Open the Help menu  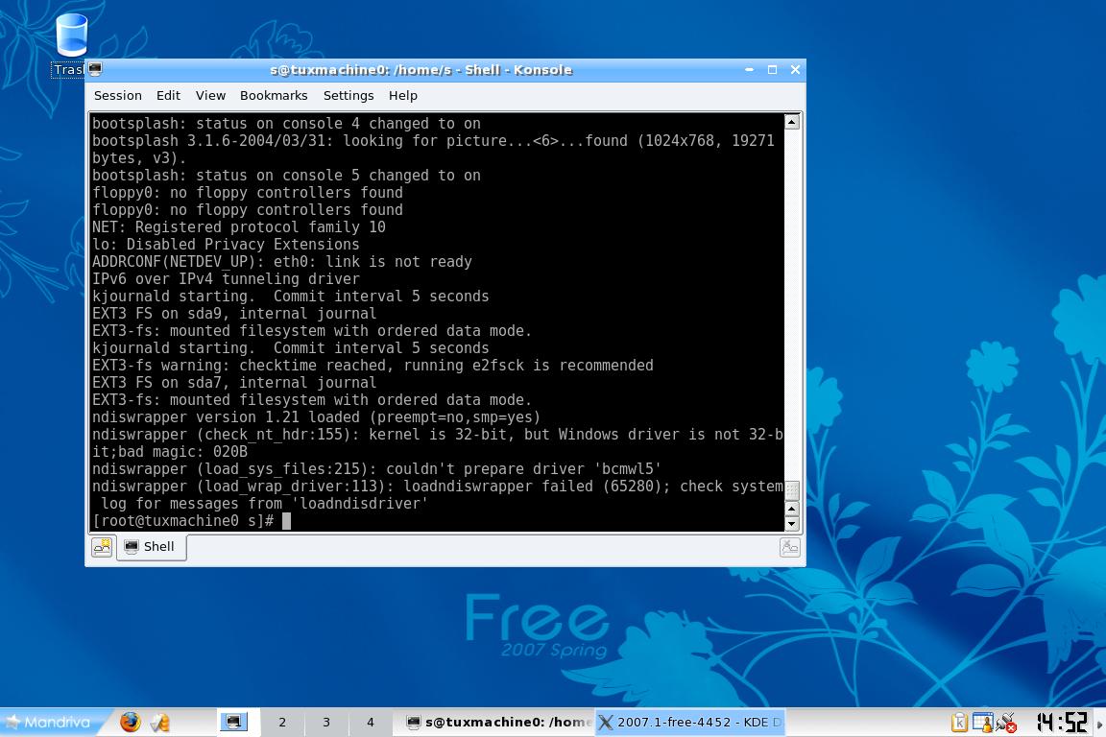point(403,95)
